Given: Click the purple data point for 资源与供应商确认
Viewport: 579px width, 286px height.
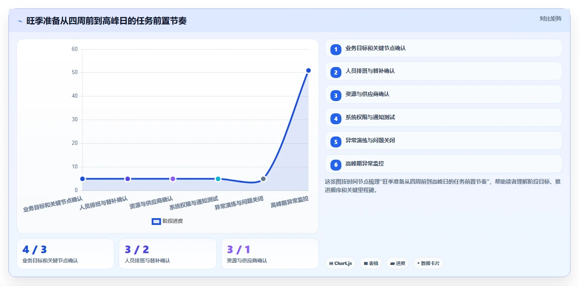Looking at the screenshot, I should coord(173,179).
